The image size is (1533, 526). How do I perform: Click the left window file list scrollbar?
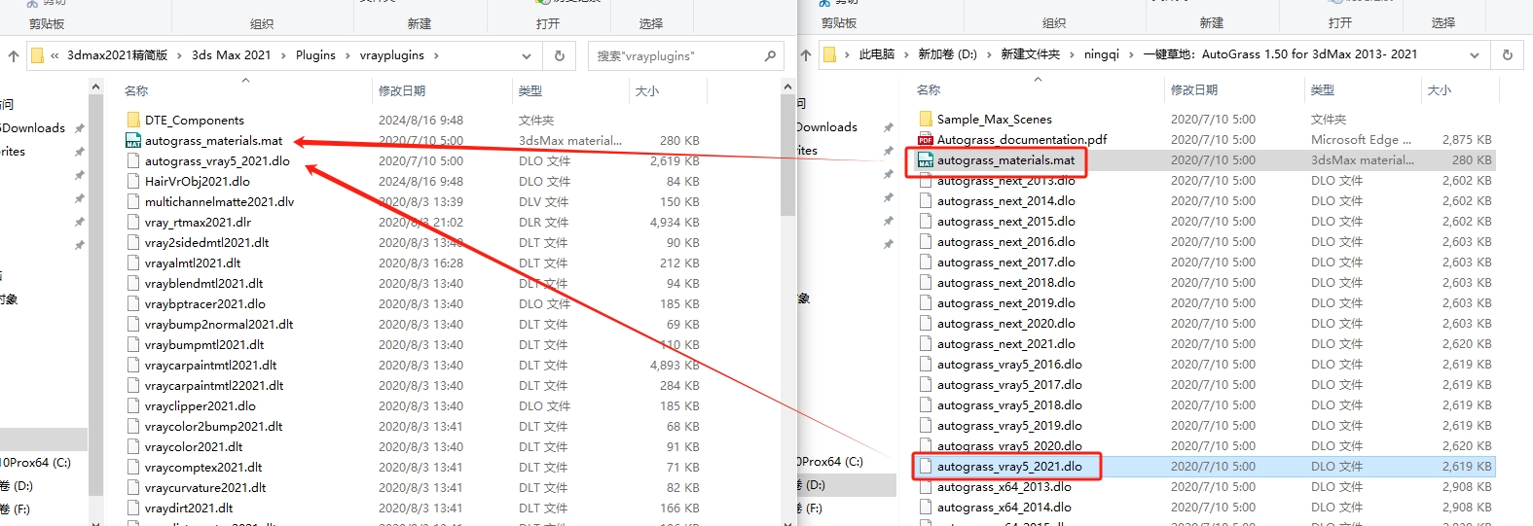coord(788,156)
